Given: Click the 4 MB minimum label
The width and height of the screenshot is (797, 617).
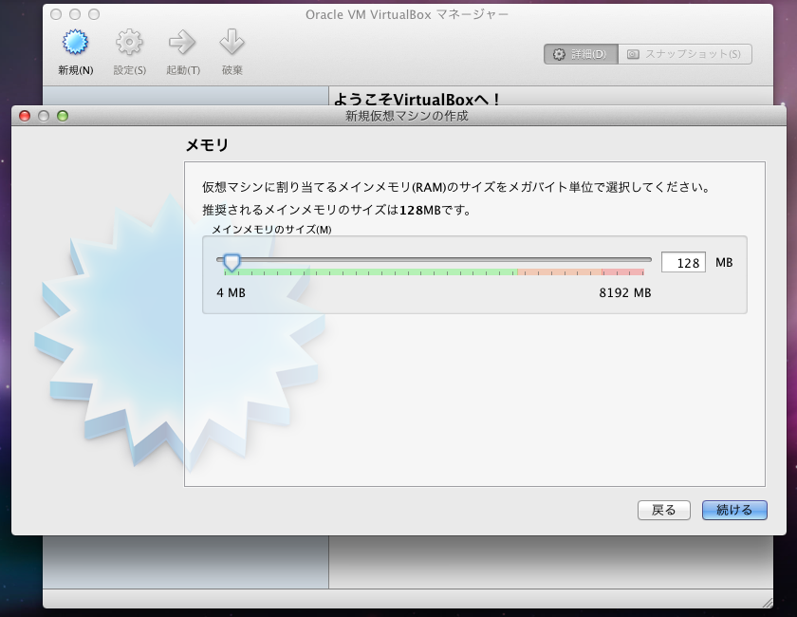Looking at the screenshot, I should (231, 293).
